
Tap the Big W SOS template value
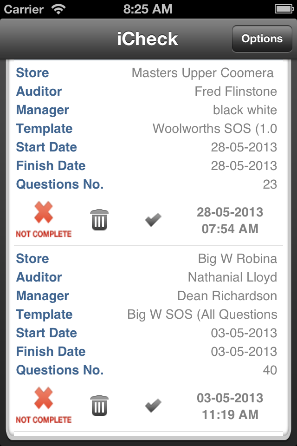pyautogui.click(x=202, y=315)
